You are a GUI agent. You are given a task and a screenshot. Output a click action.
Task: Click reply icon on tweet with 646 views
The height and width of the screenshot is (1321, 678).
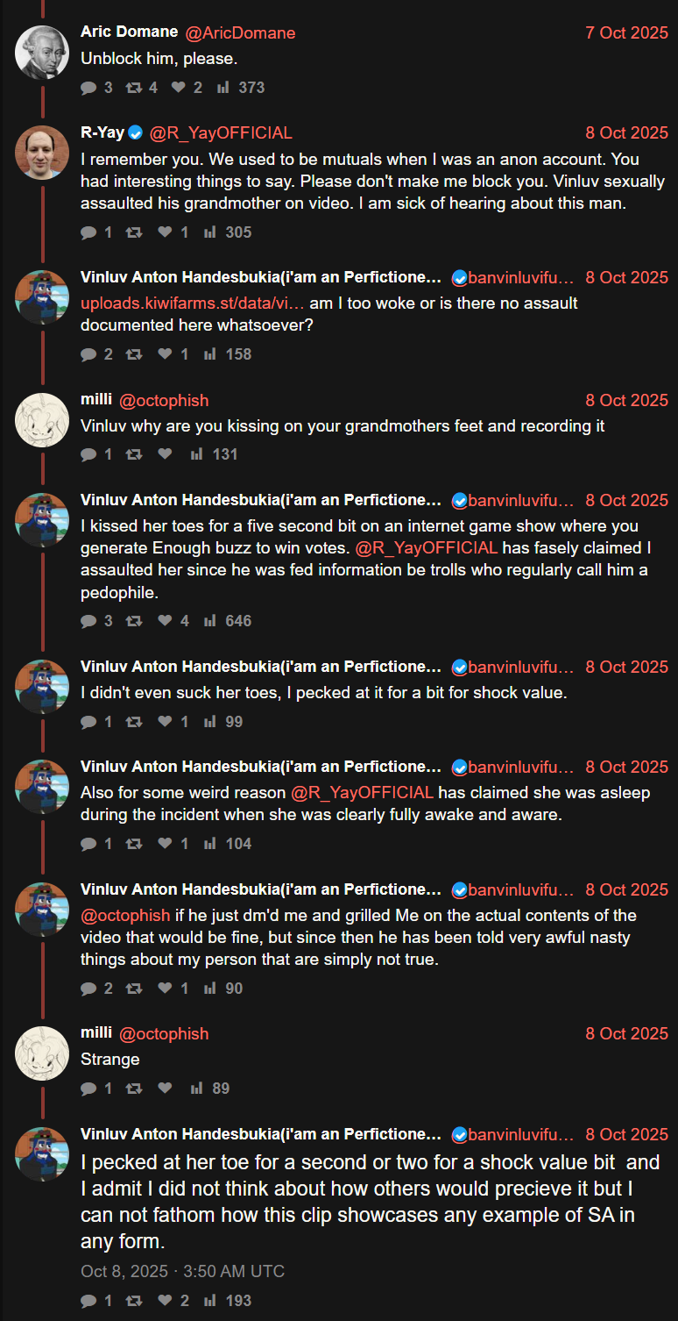[88, 621]
